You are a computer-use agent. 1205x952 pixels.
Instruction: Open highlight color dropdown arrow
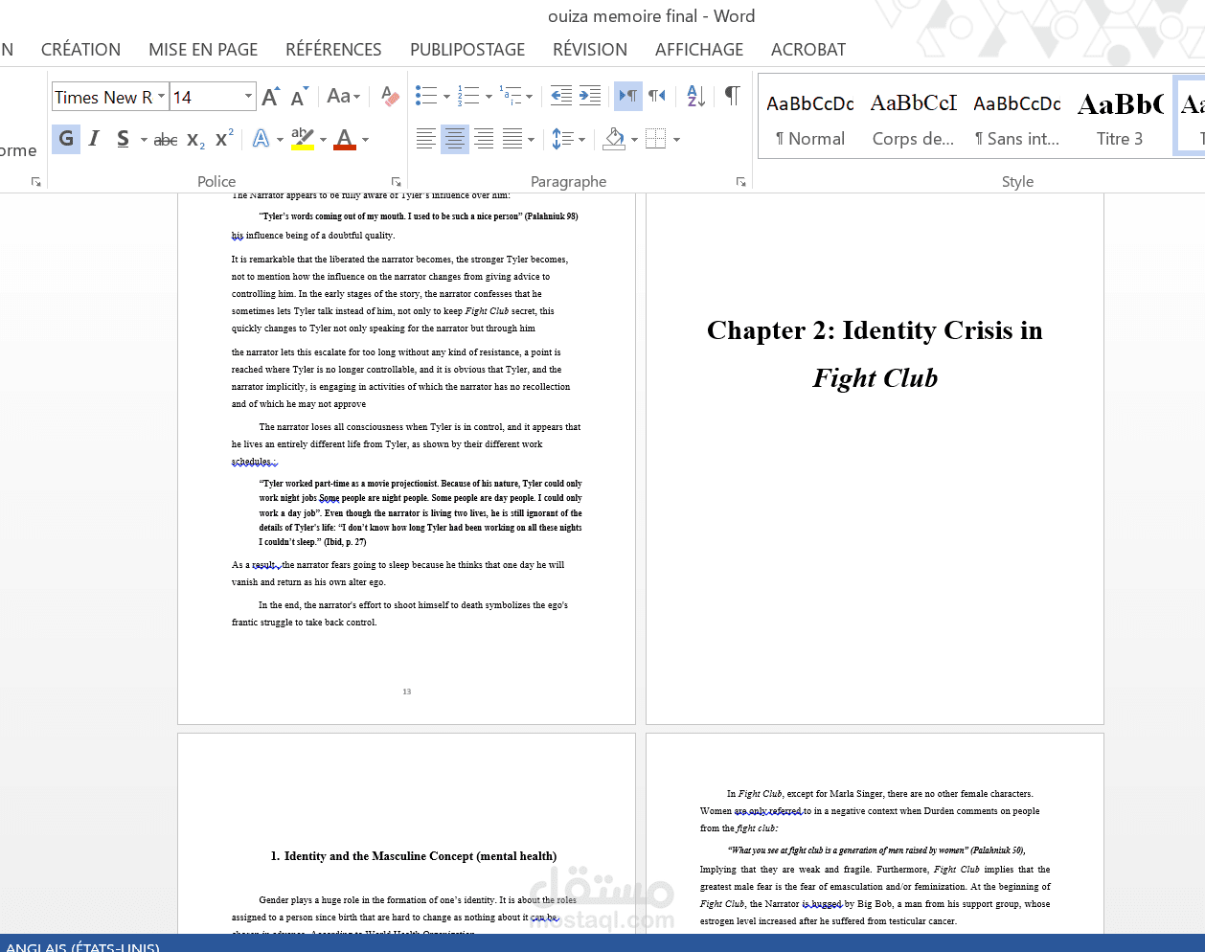point(323,140)
